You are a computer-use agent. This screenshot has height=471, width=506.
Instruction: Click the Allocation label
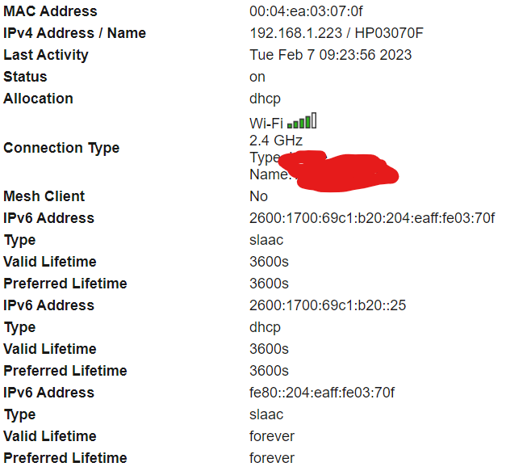(x=38, y=99)
